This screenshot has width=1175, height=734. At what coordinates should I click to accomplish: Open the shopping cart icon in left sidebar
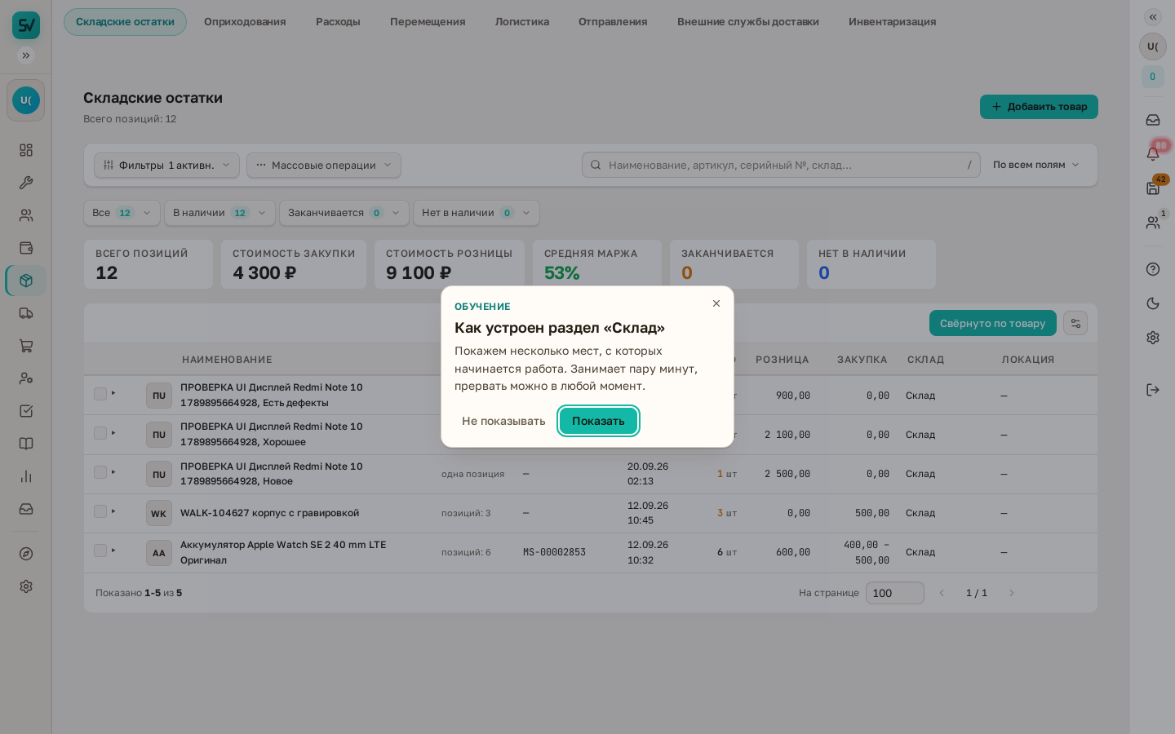click(x=26, y=346)
